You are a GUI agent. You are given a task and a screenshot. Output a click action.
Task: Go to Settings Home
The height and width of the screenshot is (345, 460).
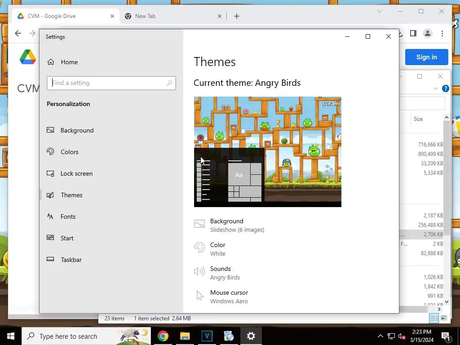[x=63, y=62]
